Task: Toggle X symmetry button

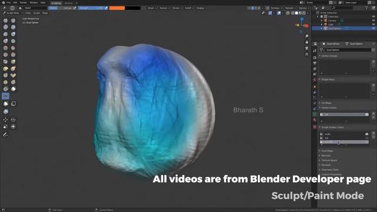Action: (253, 8)
